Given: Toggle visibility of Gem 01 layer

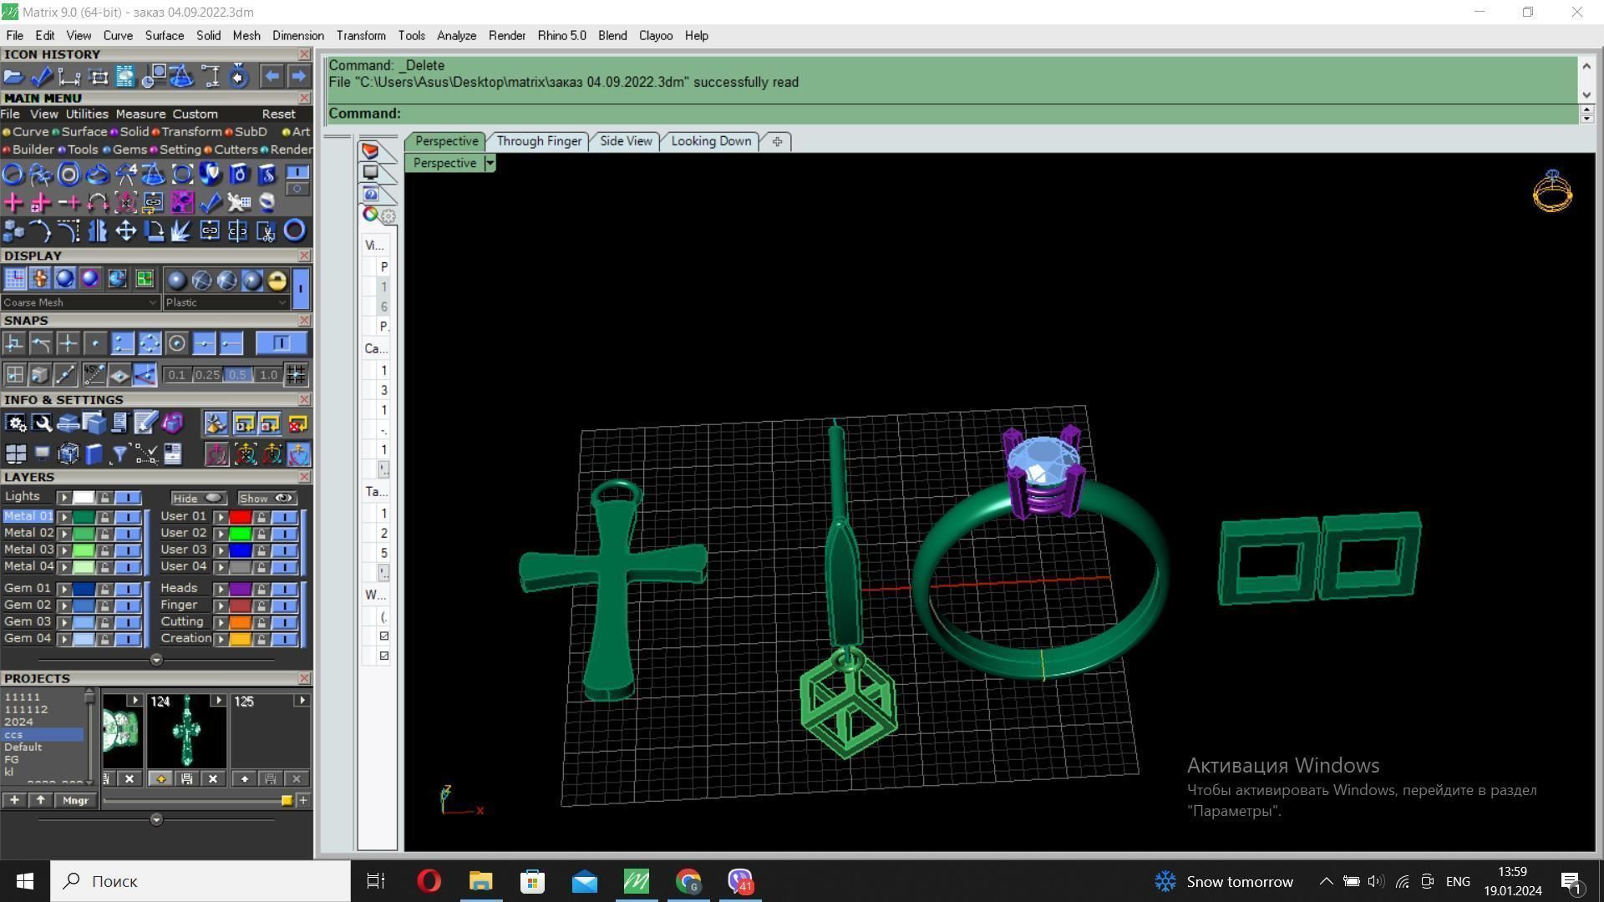Looking at the screenshot, I should coord(128,589).
